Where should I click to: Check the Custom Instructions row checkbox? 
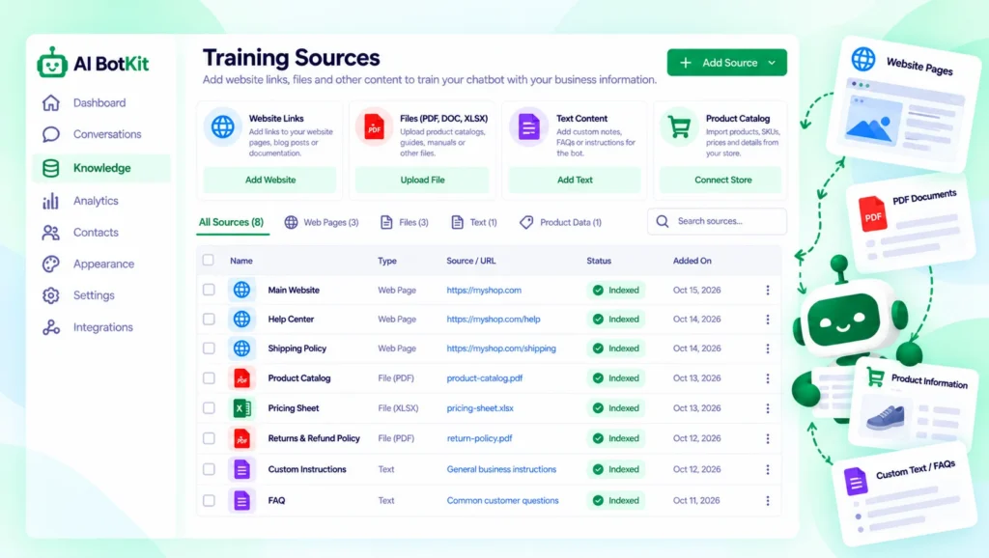209,469
